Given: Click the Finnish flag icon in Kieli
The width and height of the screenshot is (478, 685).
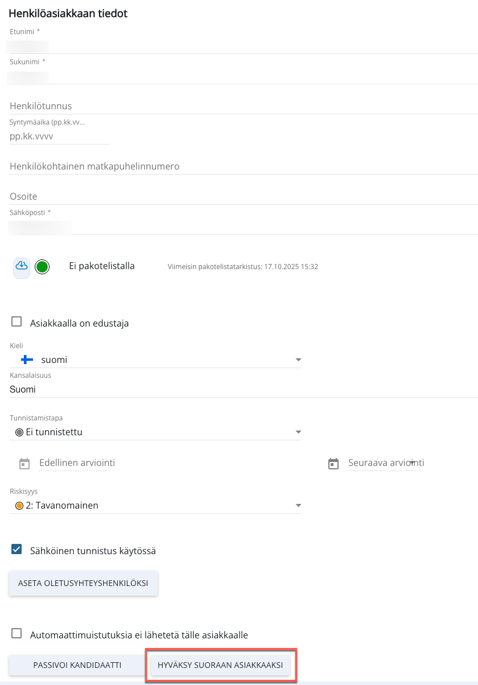Looking at the screenshot, I should coord(27,360).
